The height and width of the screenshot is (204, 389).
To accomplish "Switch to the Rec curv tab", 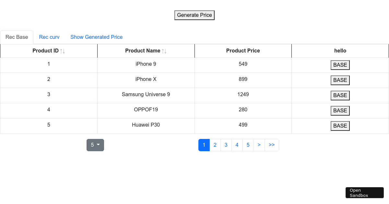I will click(x=49, y=37).
